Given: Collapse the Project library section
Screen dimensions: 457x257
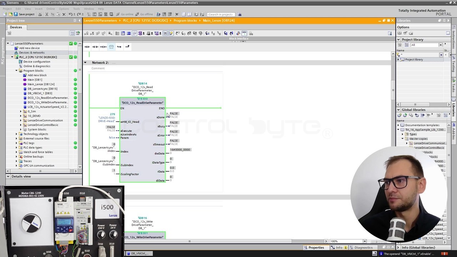Looking at the screenshot, I should [x=399, y=40].
